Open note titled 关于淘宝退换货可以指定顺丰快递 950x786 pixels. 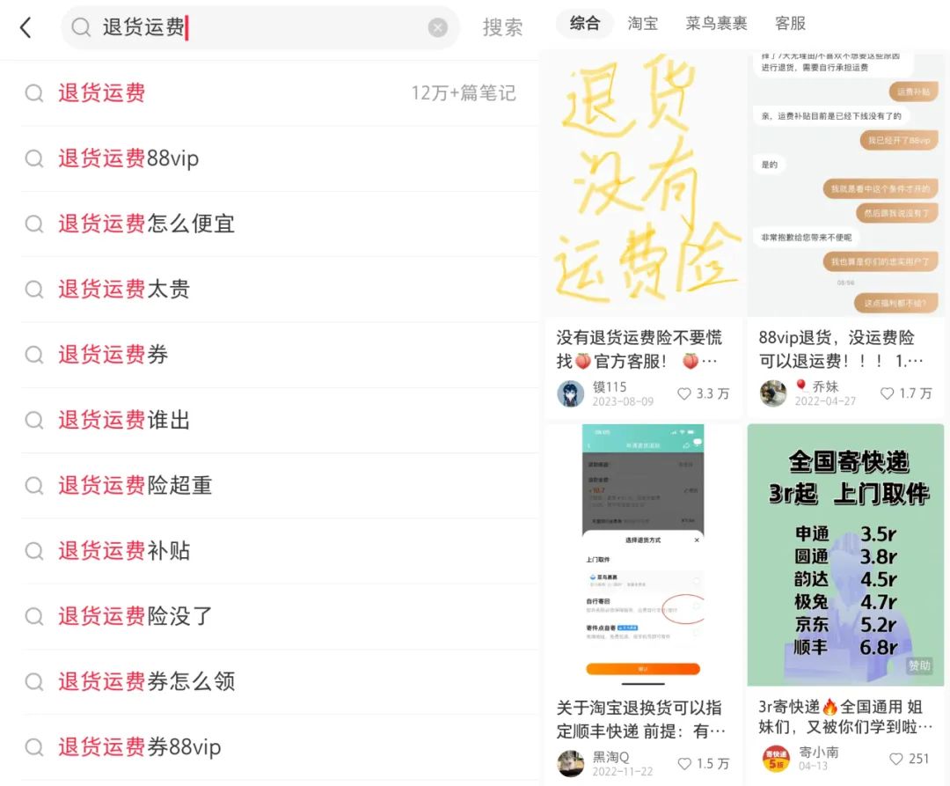tap(640, 719)
